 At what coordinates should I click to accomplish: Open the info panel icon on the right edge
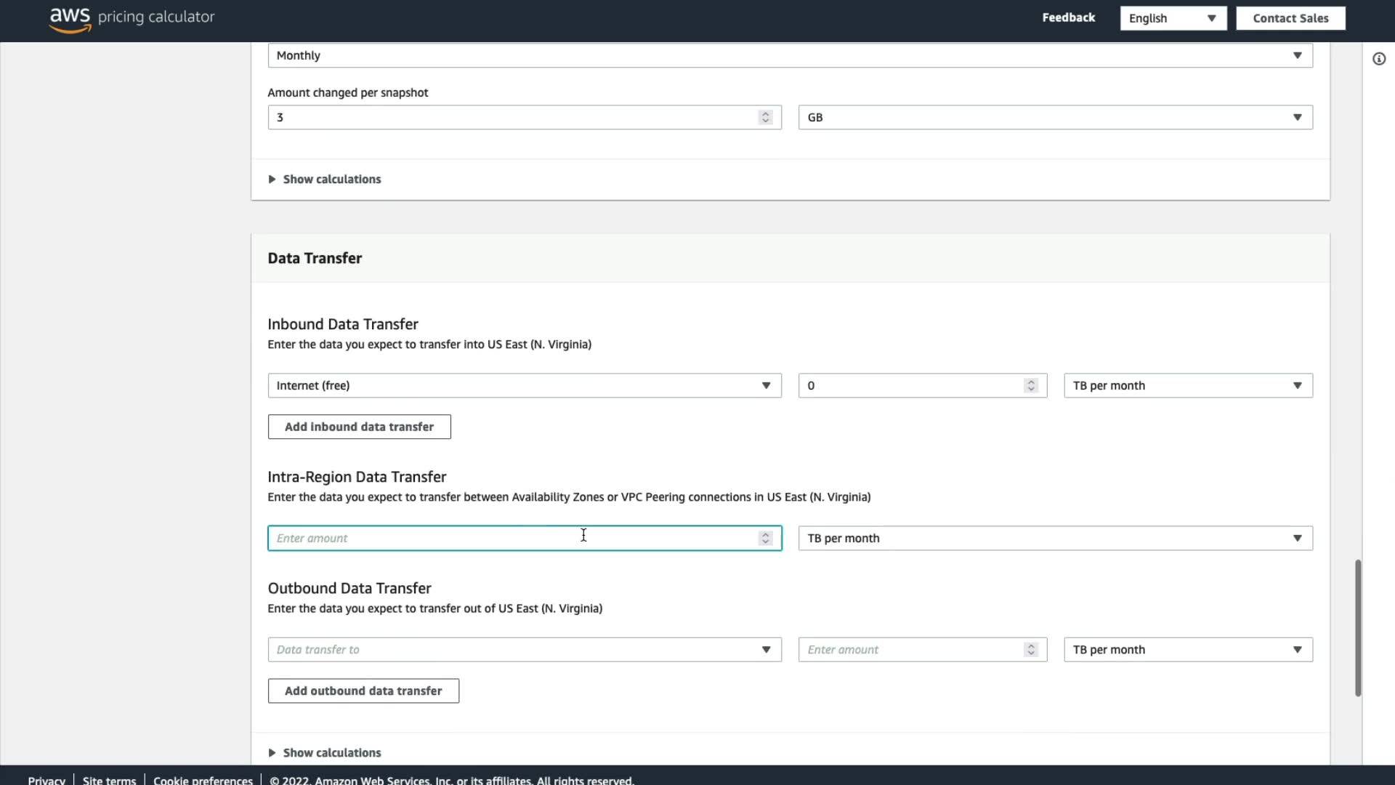click(1379, 59)
